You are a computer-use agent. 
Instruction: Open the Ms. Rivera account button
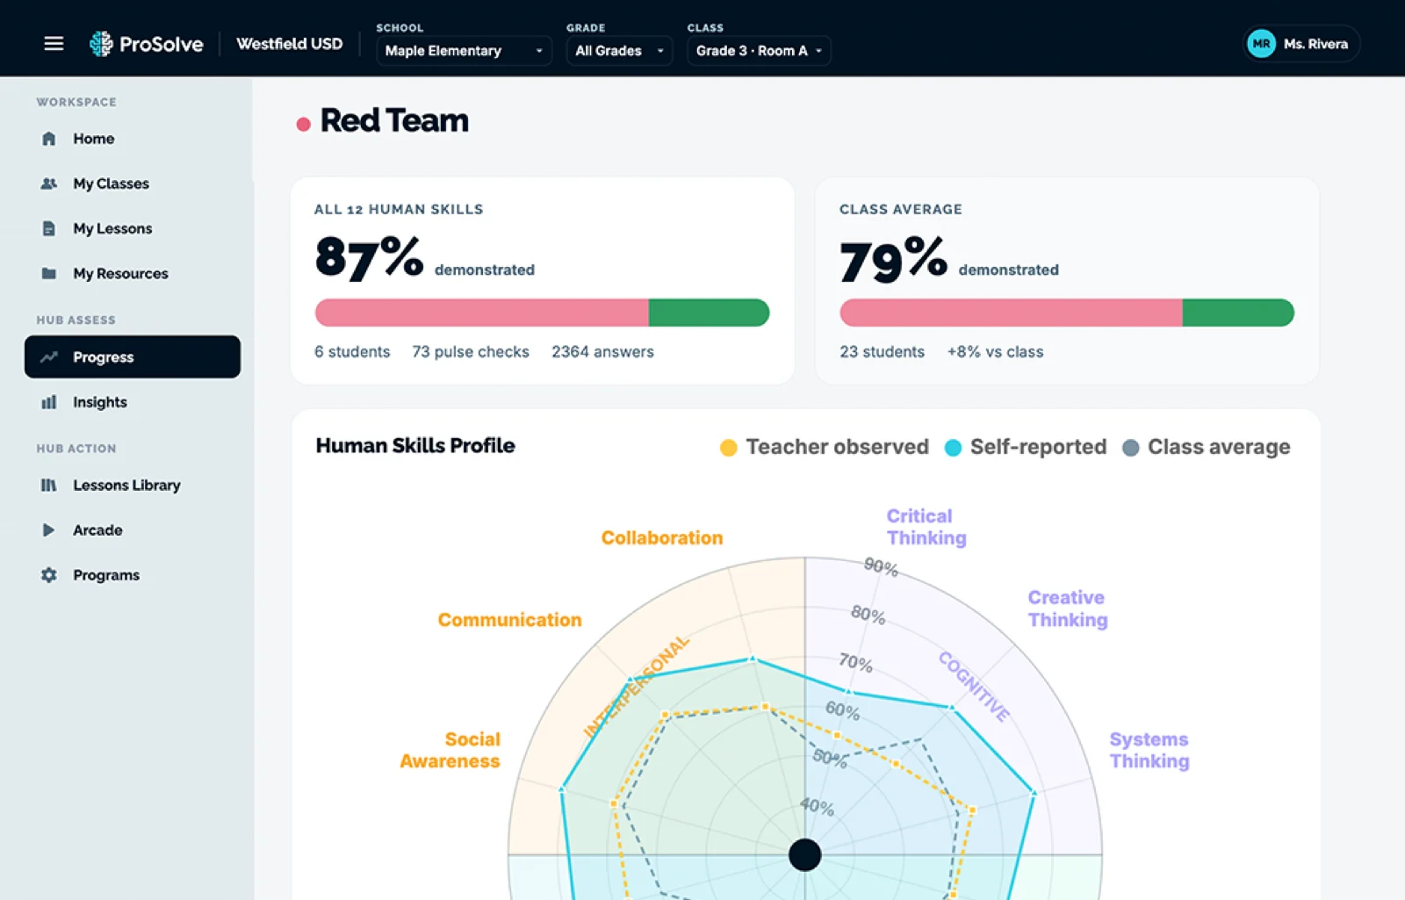pos(1301,44)
